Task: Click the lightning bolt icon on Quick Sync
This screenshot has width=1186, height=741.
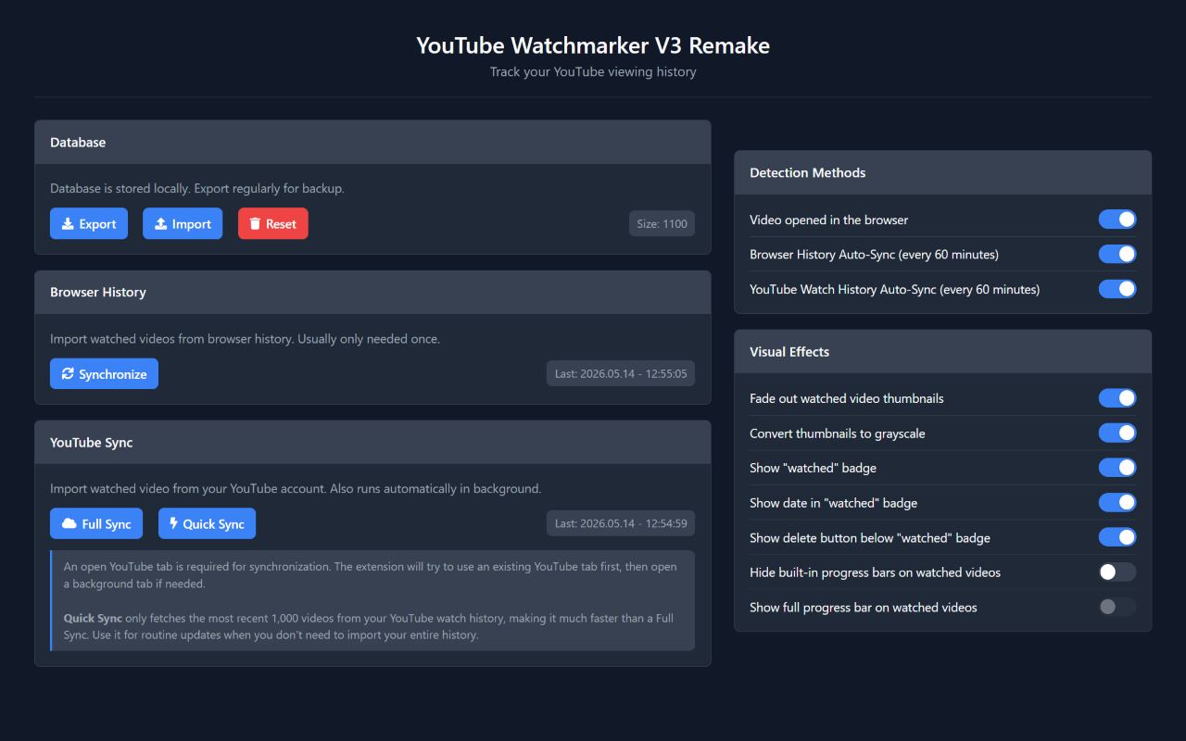Action: [173, 524]
